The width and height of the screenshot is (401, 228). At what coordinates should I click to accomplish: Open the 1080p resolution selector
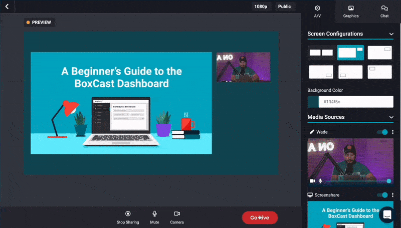(x=261, y=7)
